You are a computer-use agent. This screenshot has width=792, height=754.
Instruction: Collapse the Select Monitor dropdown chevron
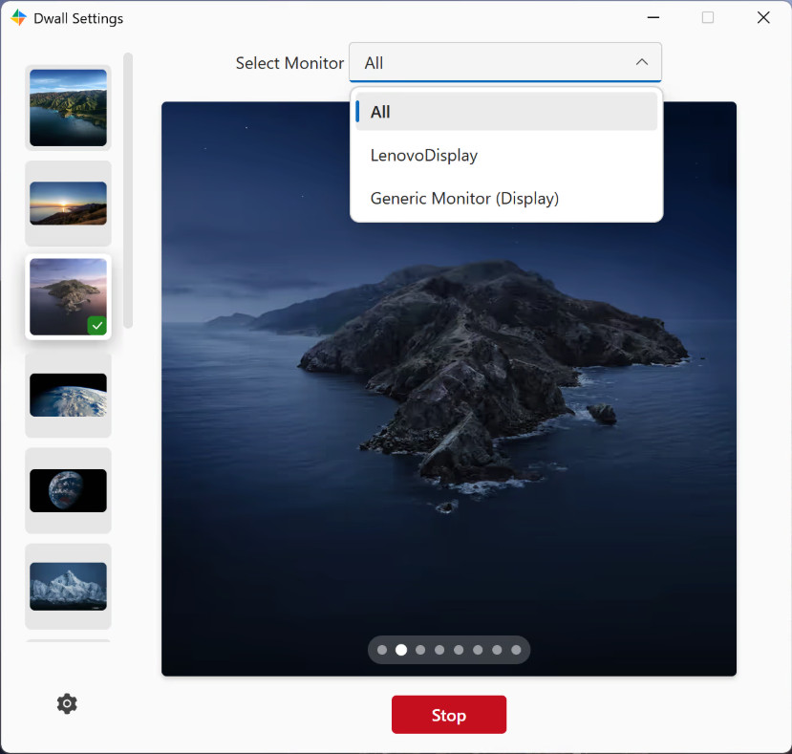coord(641,62)
